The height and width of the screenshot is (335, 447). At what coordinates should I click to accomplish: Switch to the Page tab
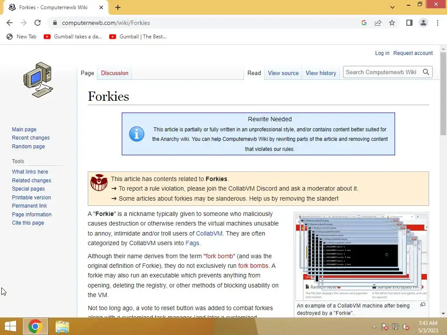(x=87, y=73)
